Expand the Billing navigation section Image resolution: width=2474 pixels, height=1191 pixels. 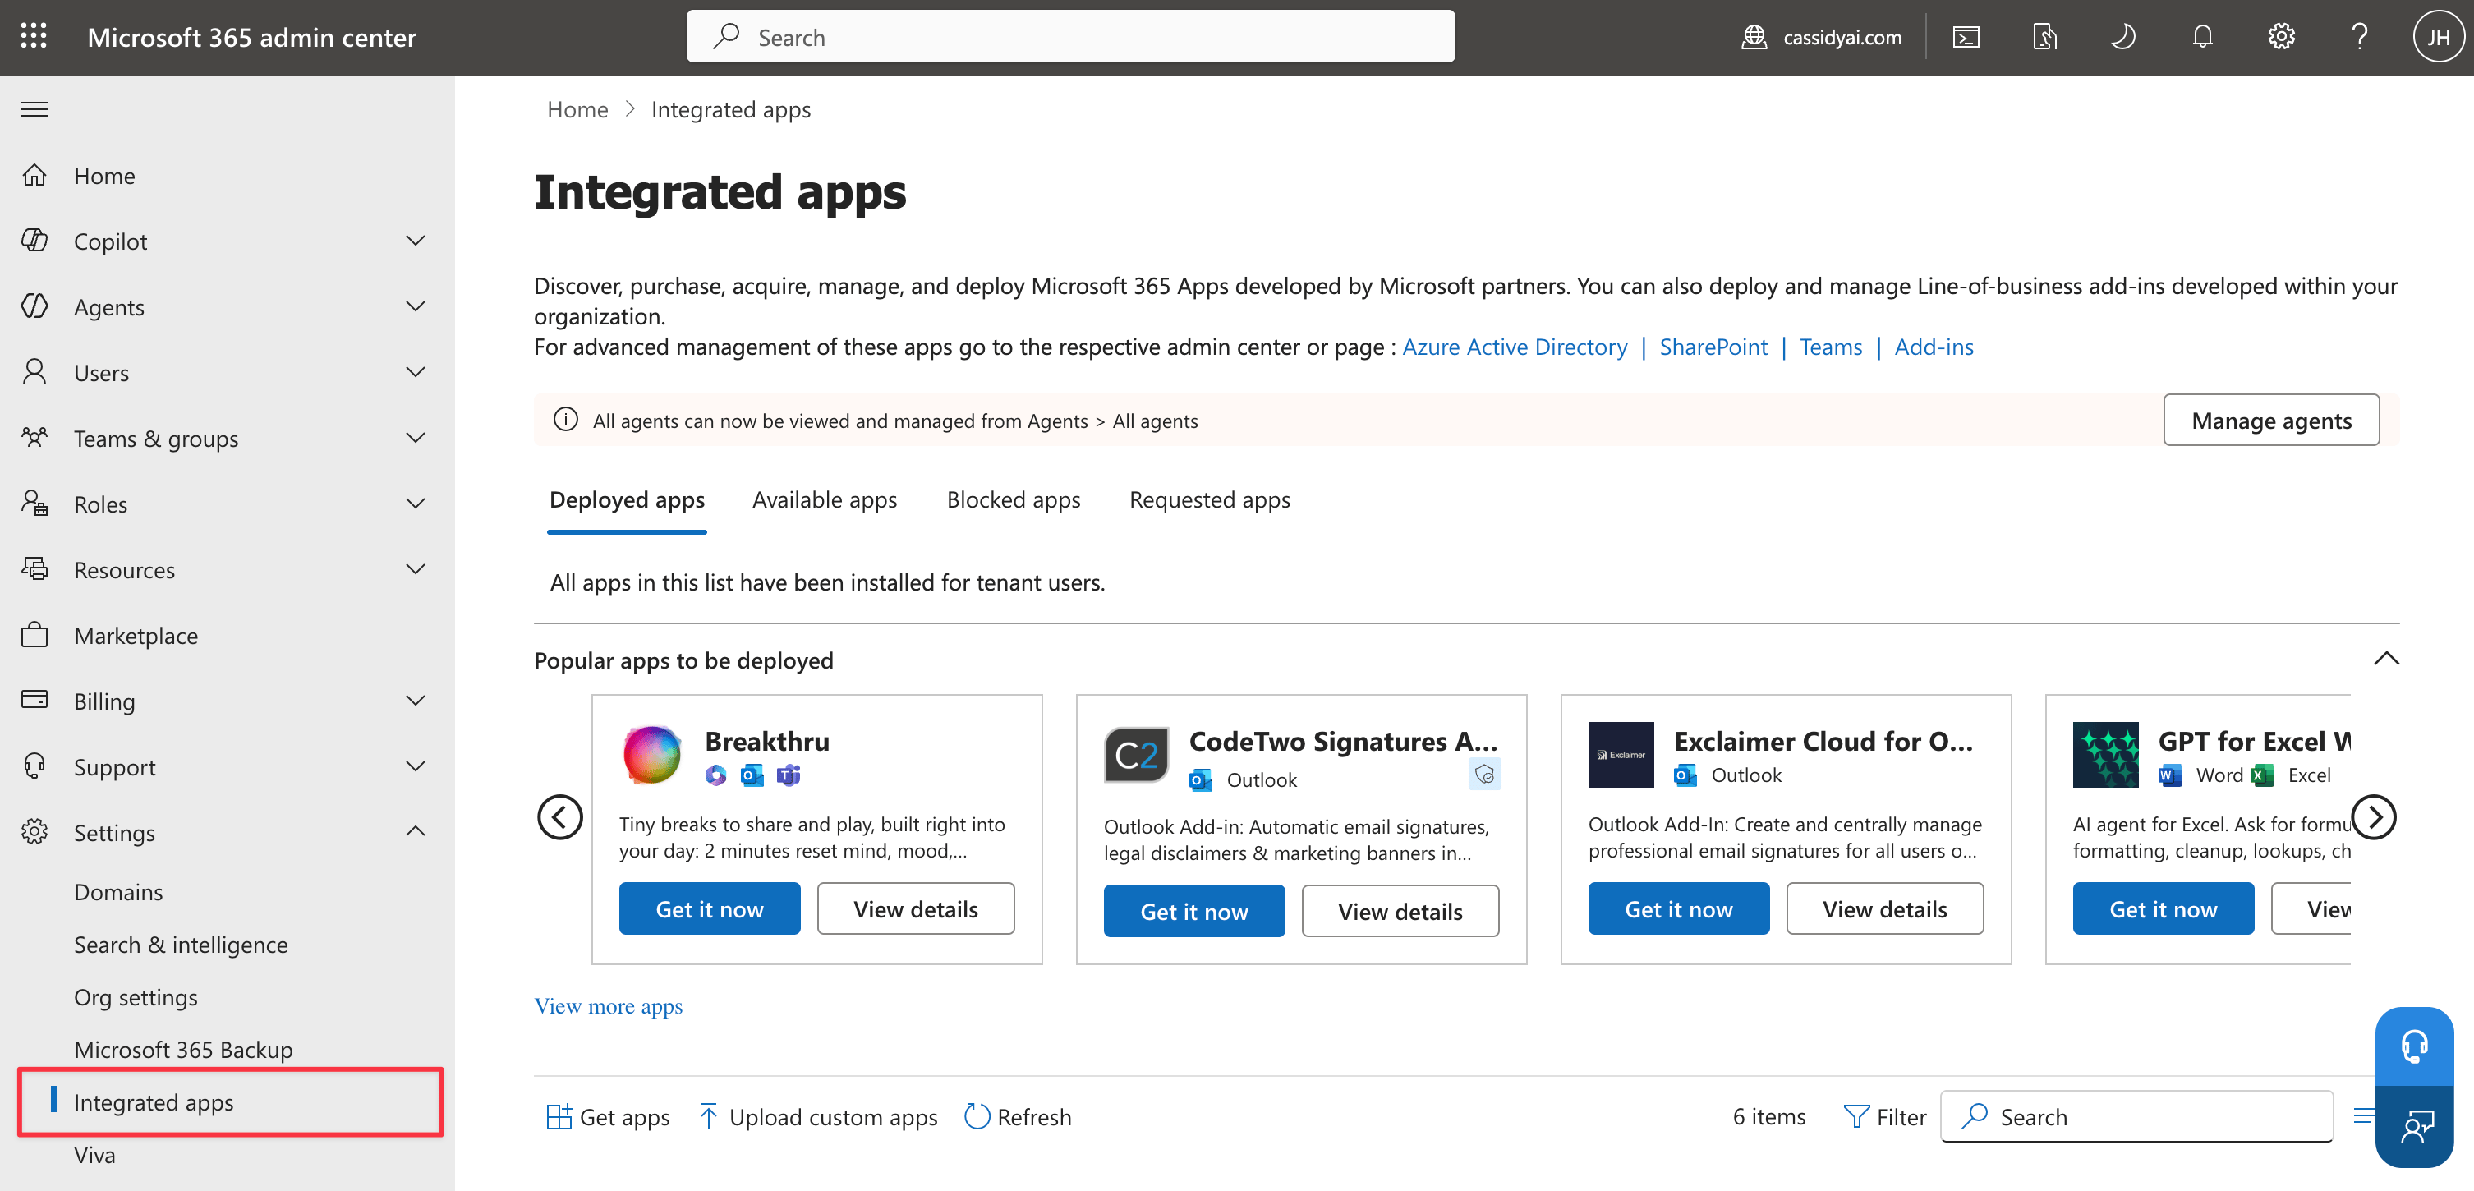(416, 700)
